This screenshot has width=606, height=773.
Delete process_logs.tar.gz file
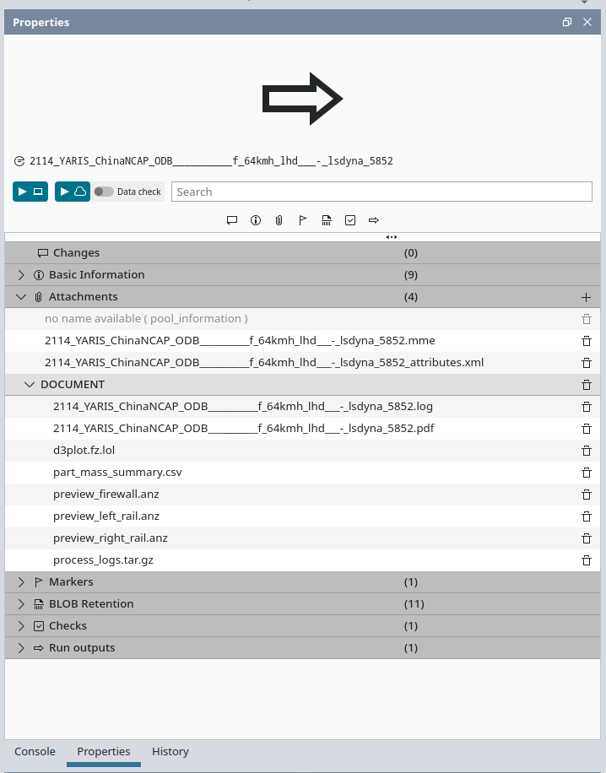[x=587, y=560]
